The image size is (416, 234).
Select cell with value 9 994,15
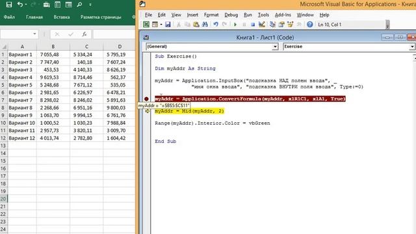pyautogui.click(x=86, y=116)
